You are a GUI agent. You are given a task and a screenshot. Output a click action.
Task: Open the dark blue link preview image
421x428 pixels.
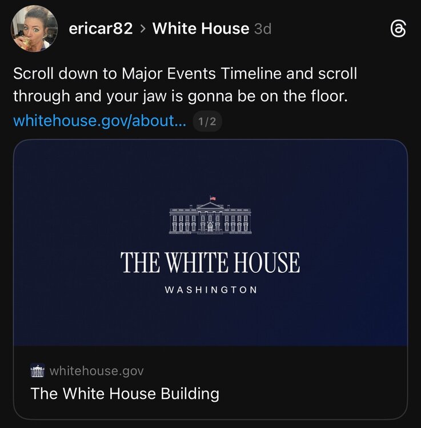point(210,243)
